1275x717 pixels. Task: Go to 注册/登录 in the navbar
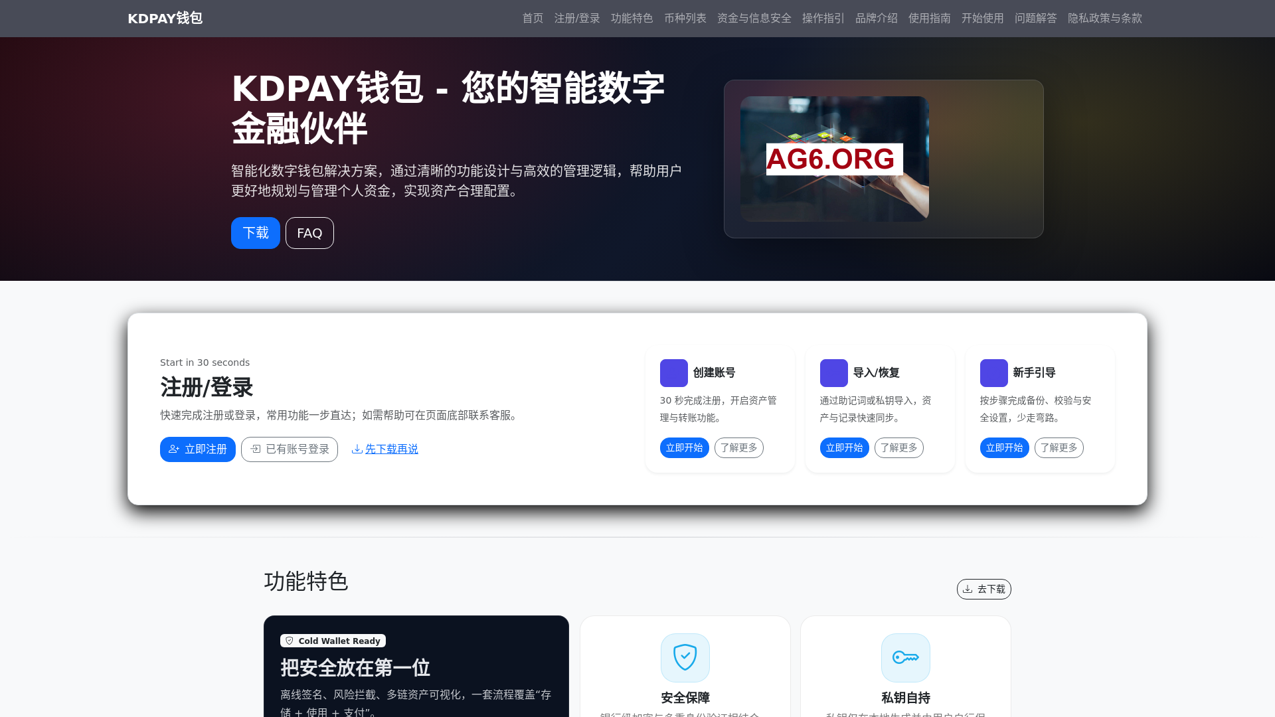pyautogui.click(x=577, y=19)
